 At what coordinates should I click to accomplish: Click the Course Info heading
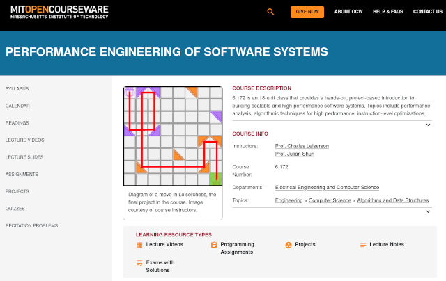250,134
